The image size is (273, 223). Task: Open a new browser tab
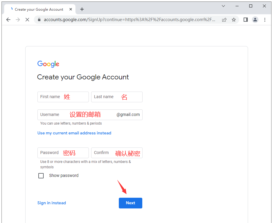point(82,9)
